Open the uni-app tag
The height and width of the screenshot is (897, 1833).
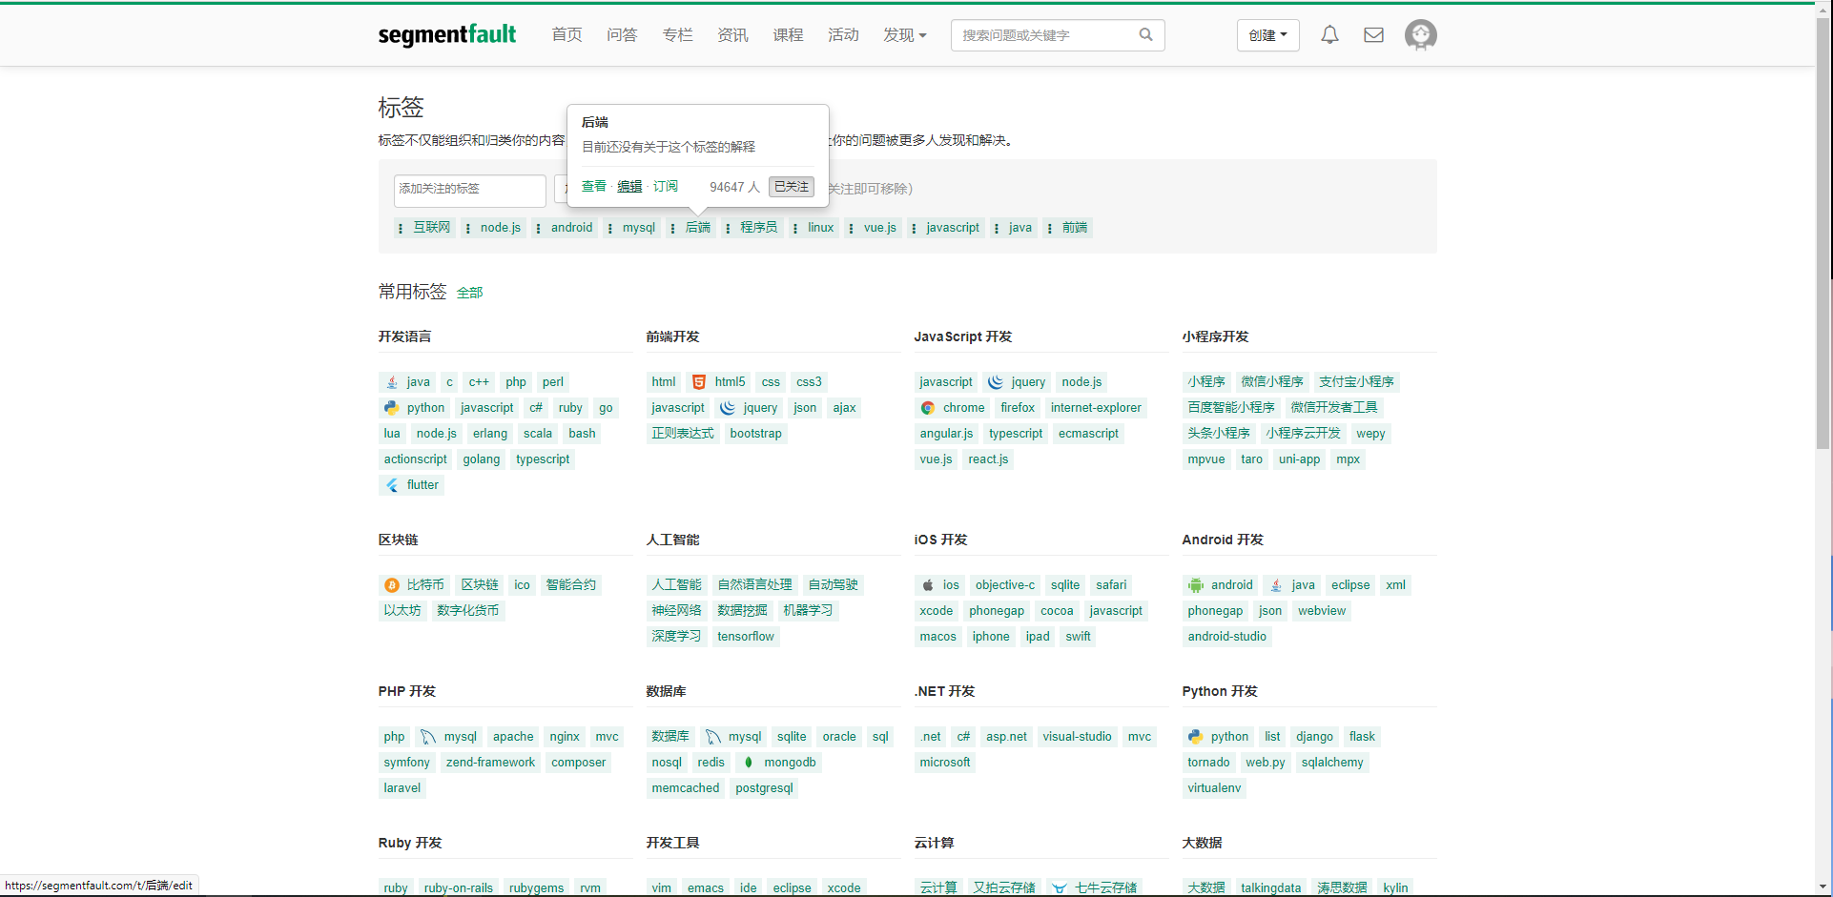(x=1299, y=459)
